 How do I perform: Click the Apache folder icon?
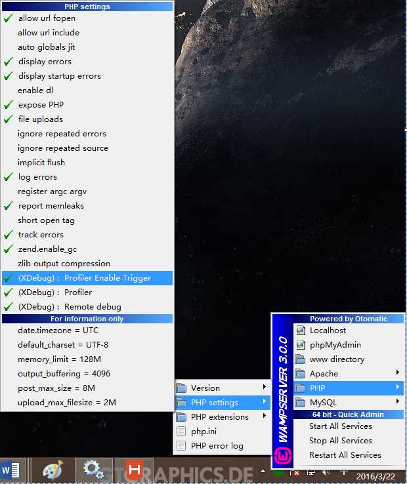coord(300,374)
